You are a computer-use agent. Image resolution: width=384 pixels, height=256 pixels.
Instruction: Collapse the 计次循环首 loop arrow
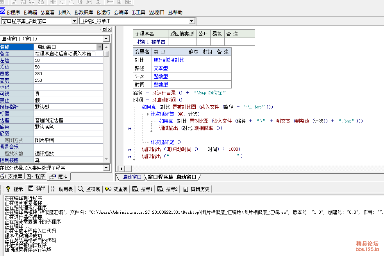[148, 114]
